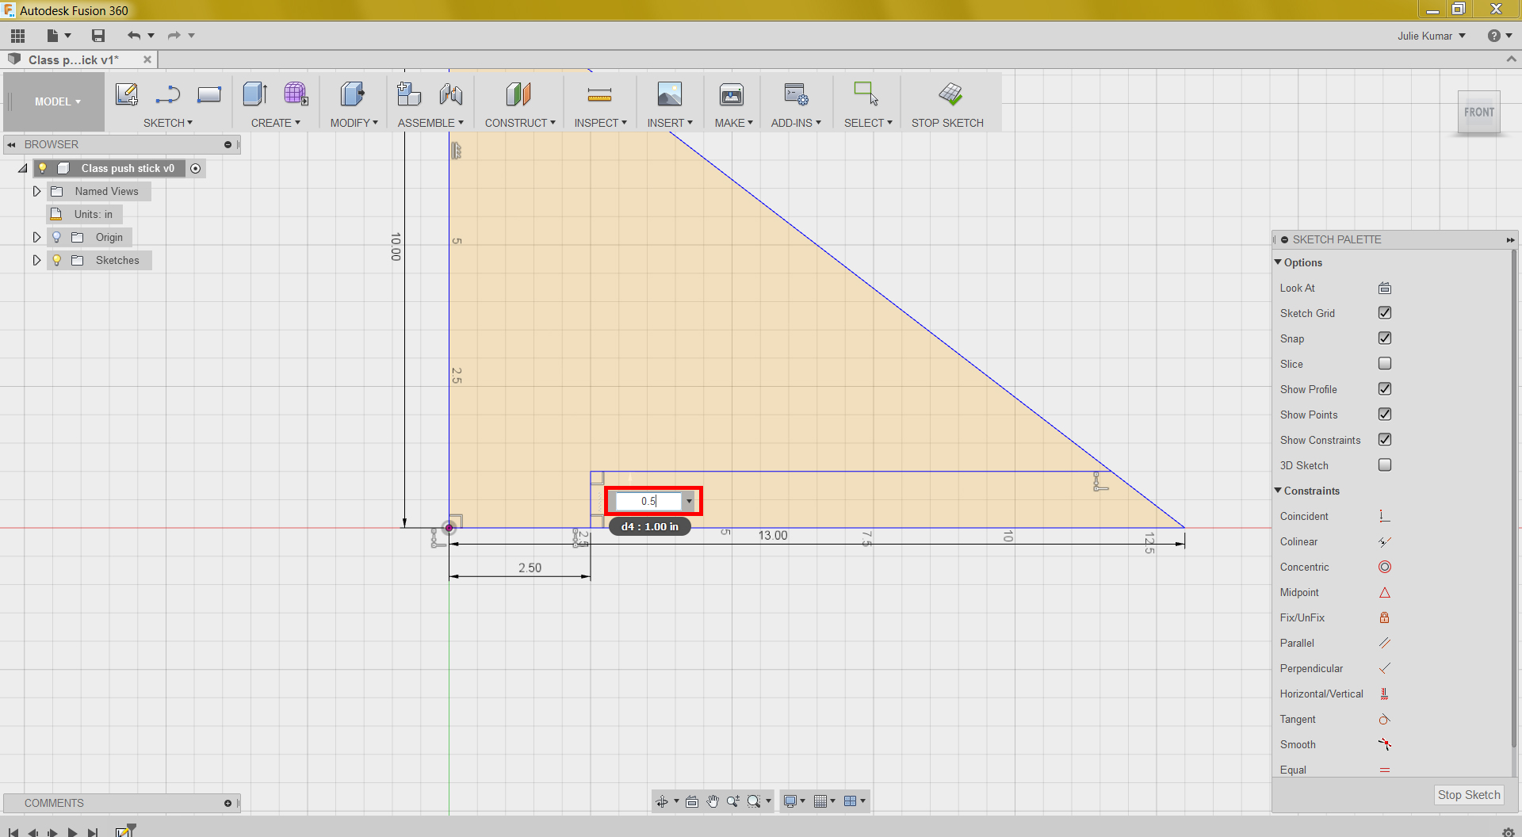1522x837 pixels.
Task: Click the Redo arrow icon
Action: [174, 36]
